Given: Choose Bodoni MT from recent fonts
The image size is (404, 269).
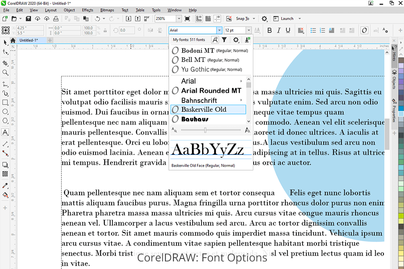Looking at the screenshot, I should [210, 50].
